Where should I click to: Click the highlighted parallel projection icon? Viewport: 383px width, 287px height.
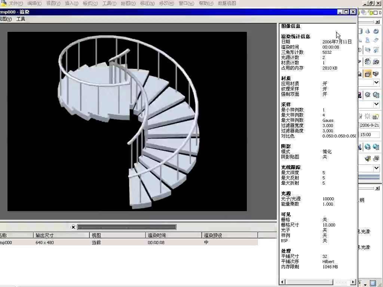[x=368, y=74]
